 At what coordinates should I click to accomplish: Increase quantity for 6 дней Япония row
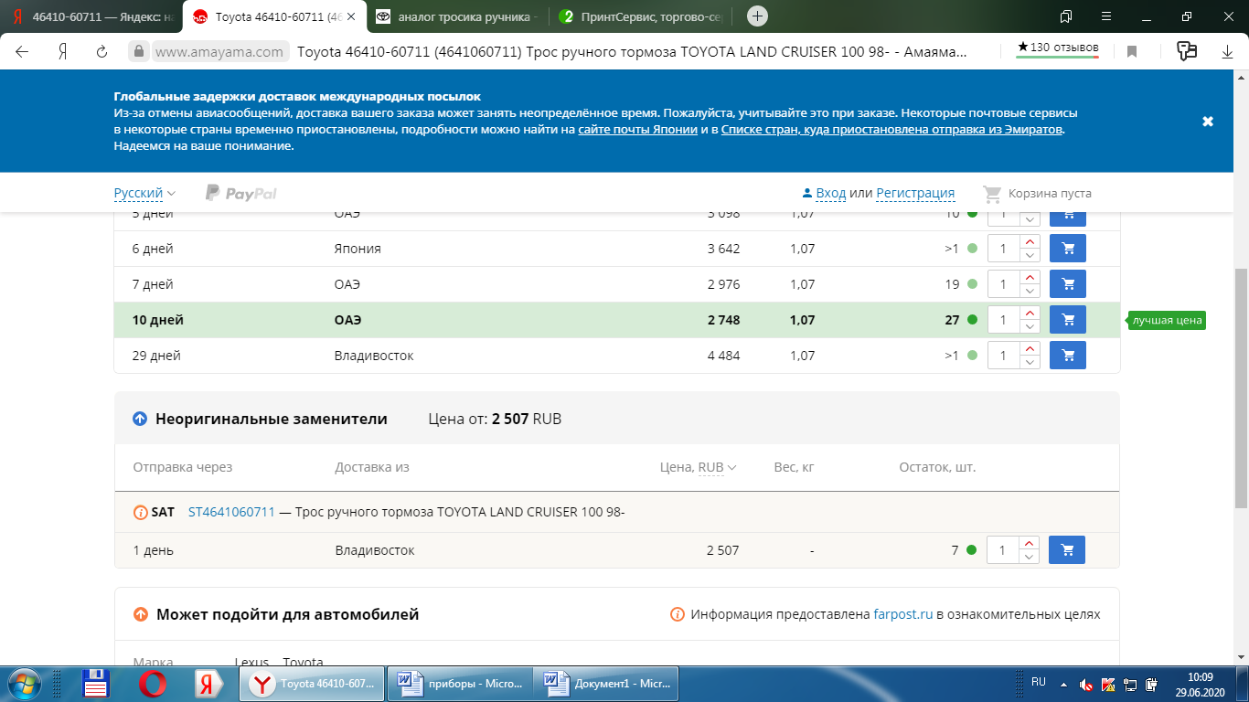[x=1030, y=242]
